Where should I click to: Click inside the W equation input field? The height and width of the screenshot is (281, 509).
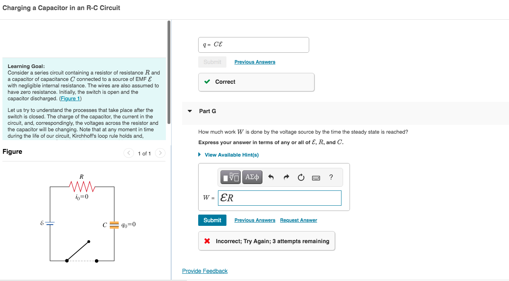coord(279,198)
